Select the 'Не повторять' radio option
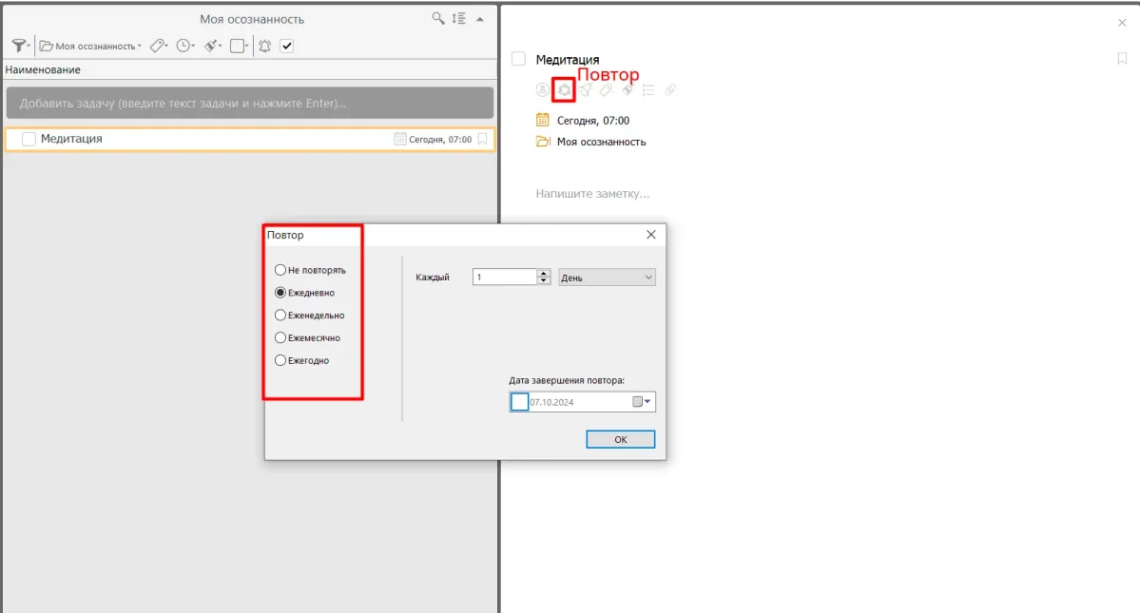The width and height of the screenshot is (1140, 613). pos(280,270)
